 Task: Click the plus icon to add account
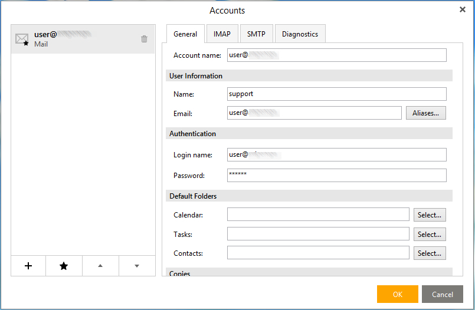[28, 266]
